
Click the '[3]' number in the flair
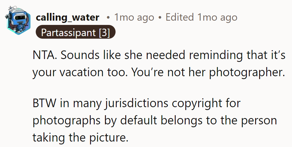tap(104, 32)
